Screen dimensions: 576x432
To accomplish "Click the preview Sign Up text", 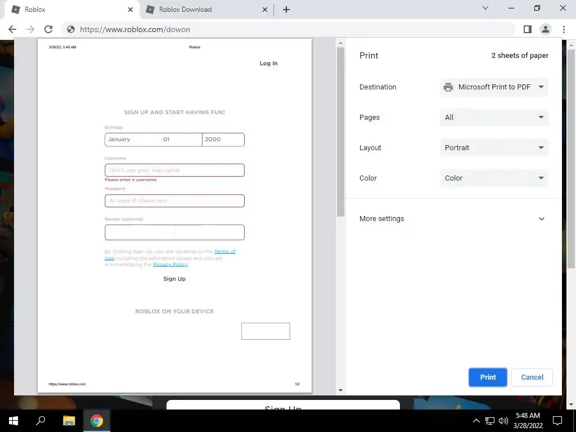I will pyautogui.click(x=174, y=279).
